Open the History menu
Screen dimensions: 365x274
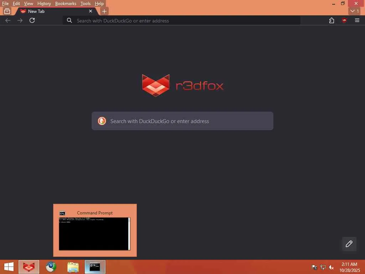pos(44,4)
